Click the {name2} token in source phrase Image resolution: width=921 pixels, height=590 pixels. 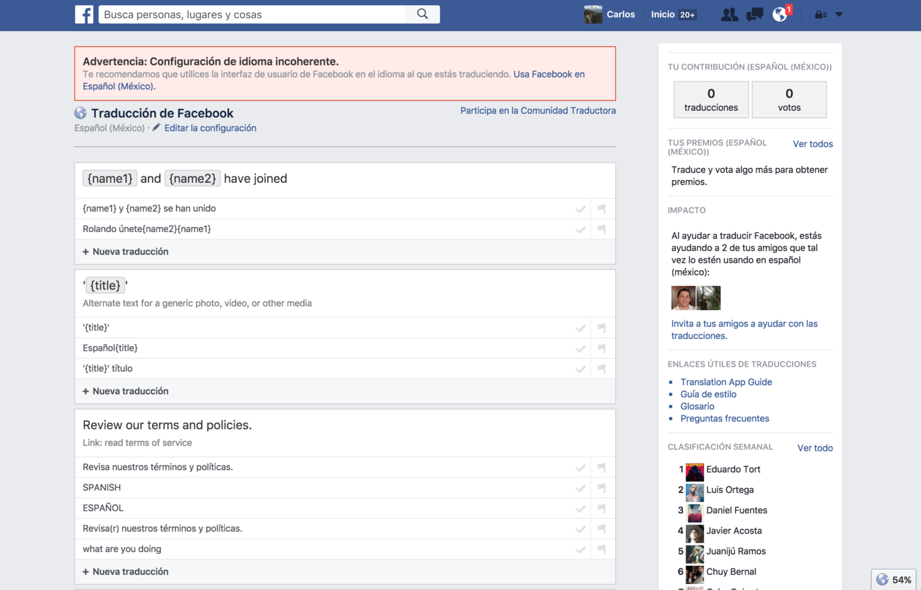pos(192,178)
